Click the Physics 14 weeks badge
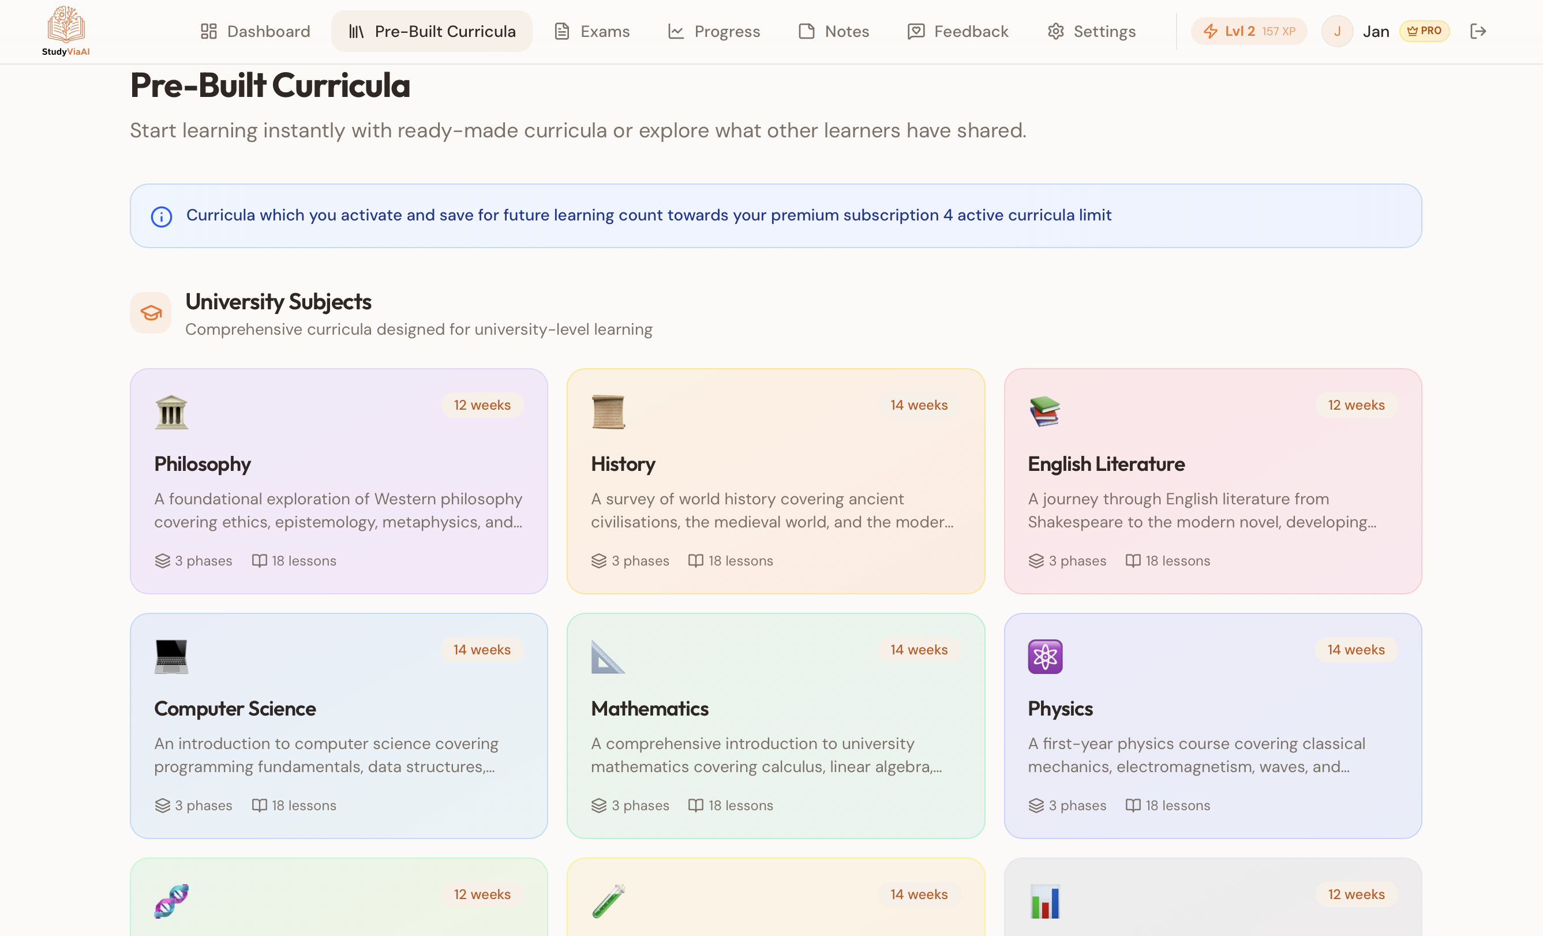The height and width of the screenshot is (936, 1543). pos(1357,650)
